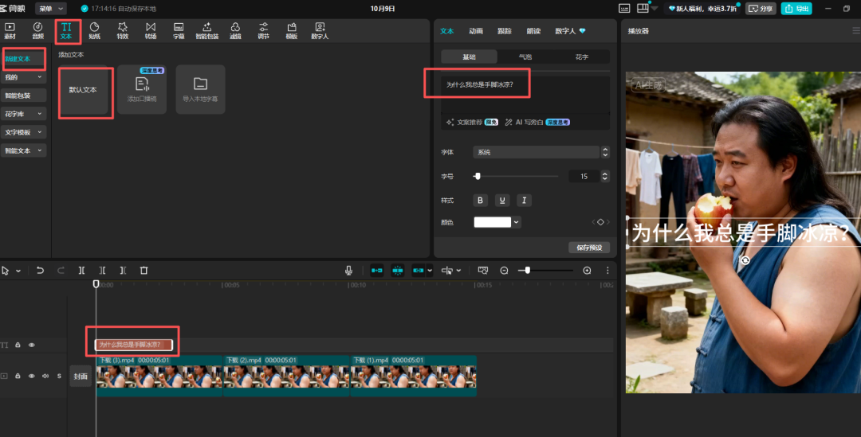Toggle underline style U for text
Viewport: 861px width, 437px height.
click(x=501, y=201)
